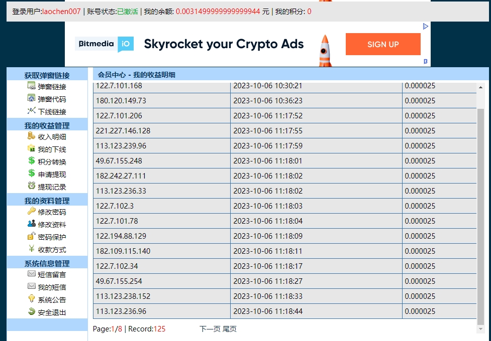
Task: Click the people icon for 修改资料
Action: click(x=31, y=224)
